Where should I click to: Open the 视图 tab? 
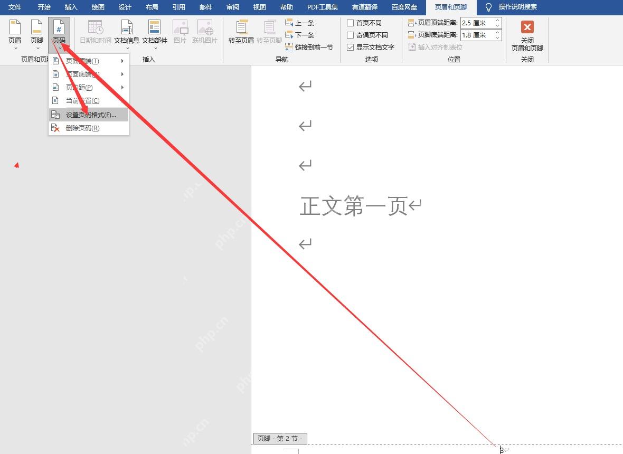259,7
